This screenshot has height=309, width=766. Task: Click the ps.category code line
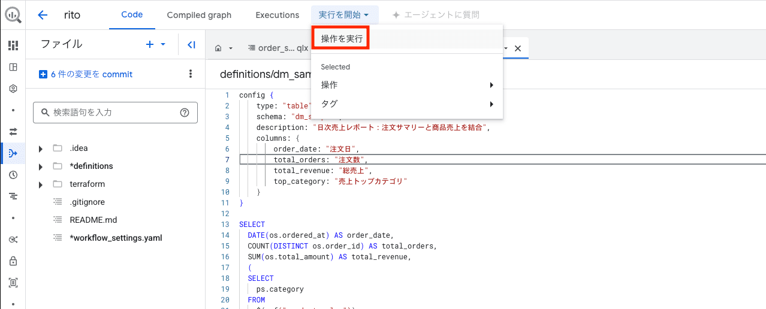tap(280, 289)
